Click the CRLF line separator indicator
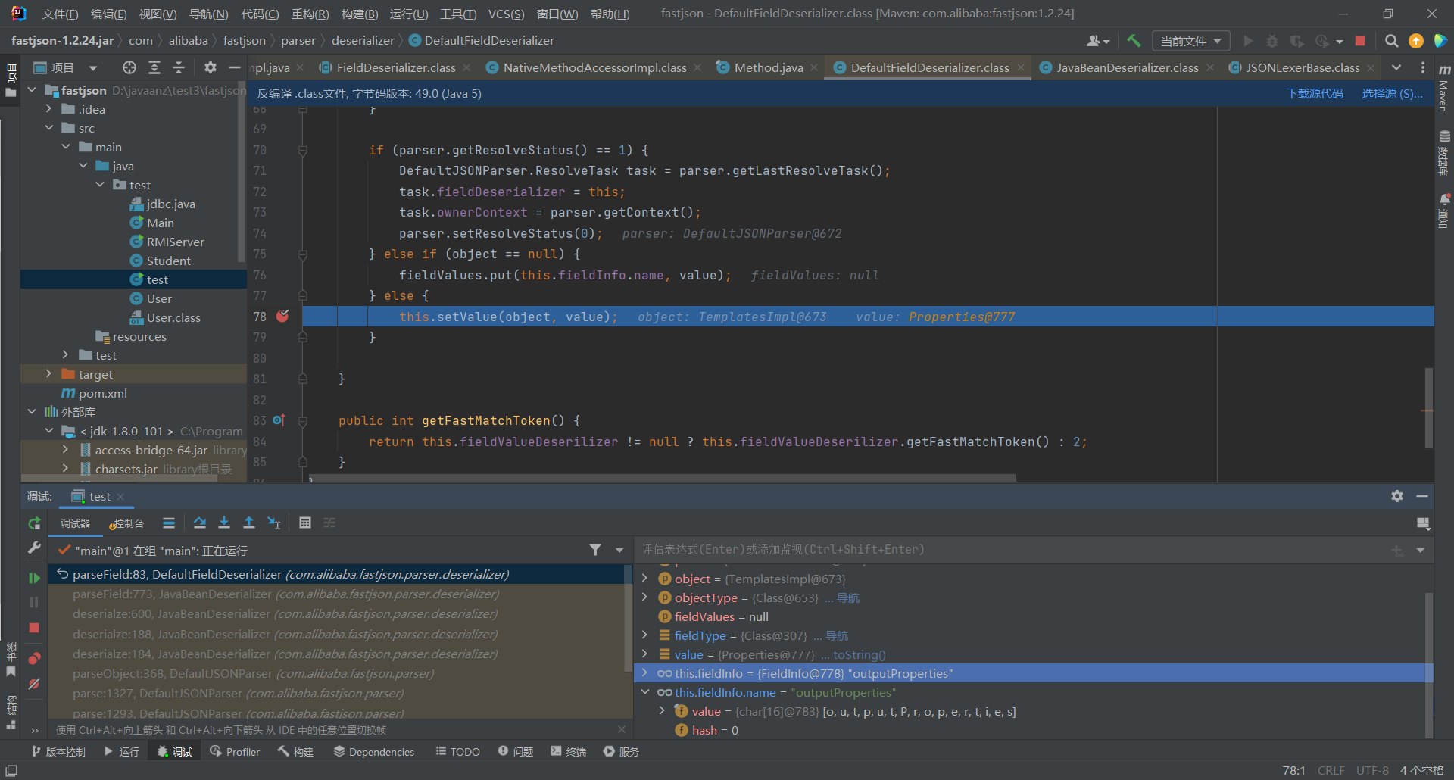1454x780 pixels. point(1331,770)
